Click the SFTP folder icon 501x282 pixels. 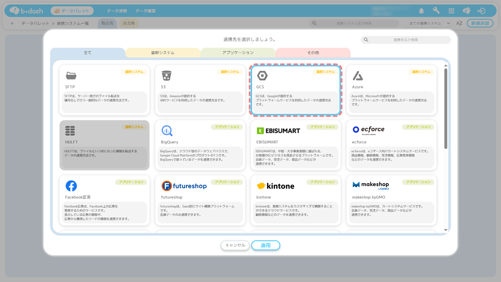pos(71,75)
